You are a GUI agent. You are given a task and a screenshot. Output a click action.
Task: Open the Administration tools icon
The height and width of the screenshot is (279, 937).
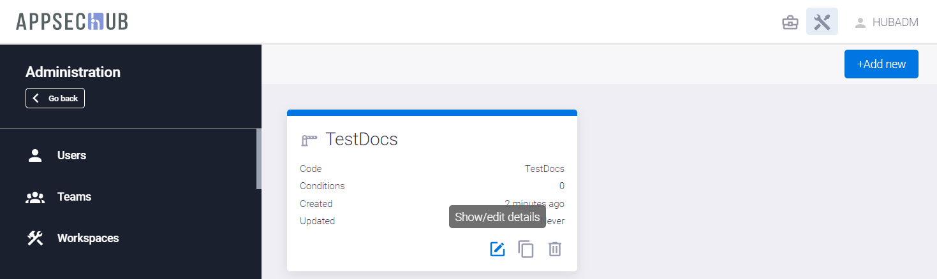coord(822,22)
